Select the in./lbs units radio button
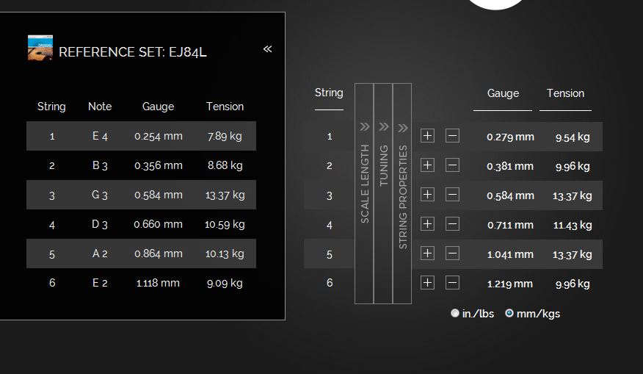643x374 pixels. click(455, 313)
